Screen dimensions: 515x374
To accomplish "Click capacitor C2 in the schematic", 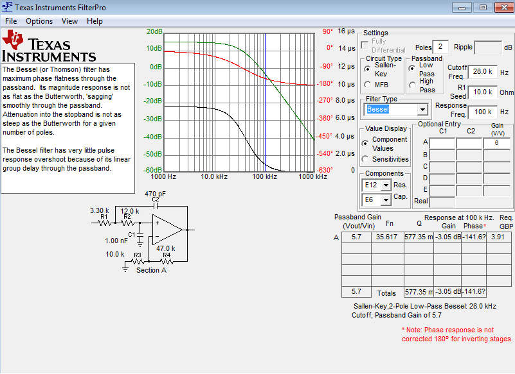I will pos(155,206).
